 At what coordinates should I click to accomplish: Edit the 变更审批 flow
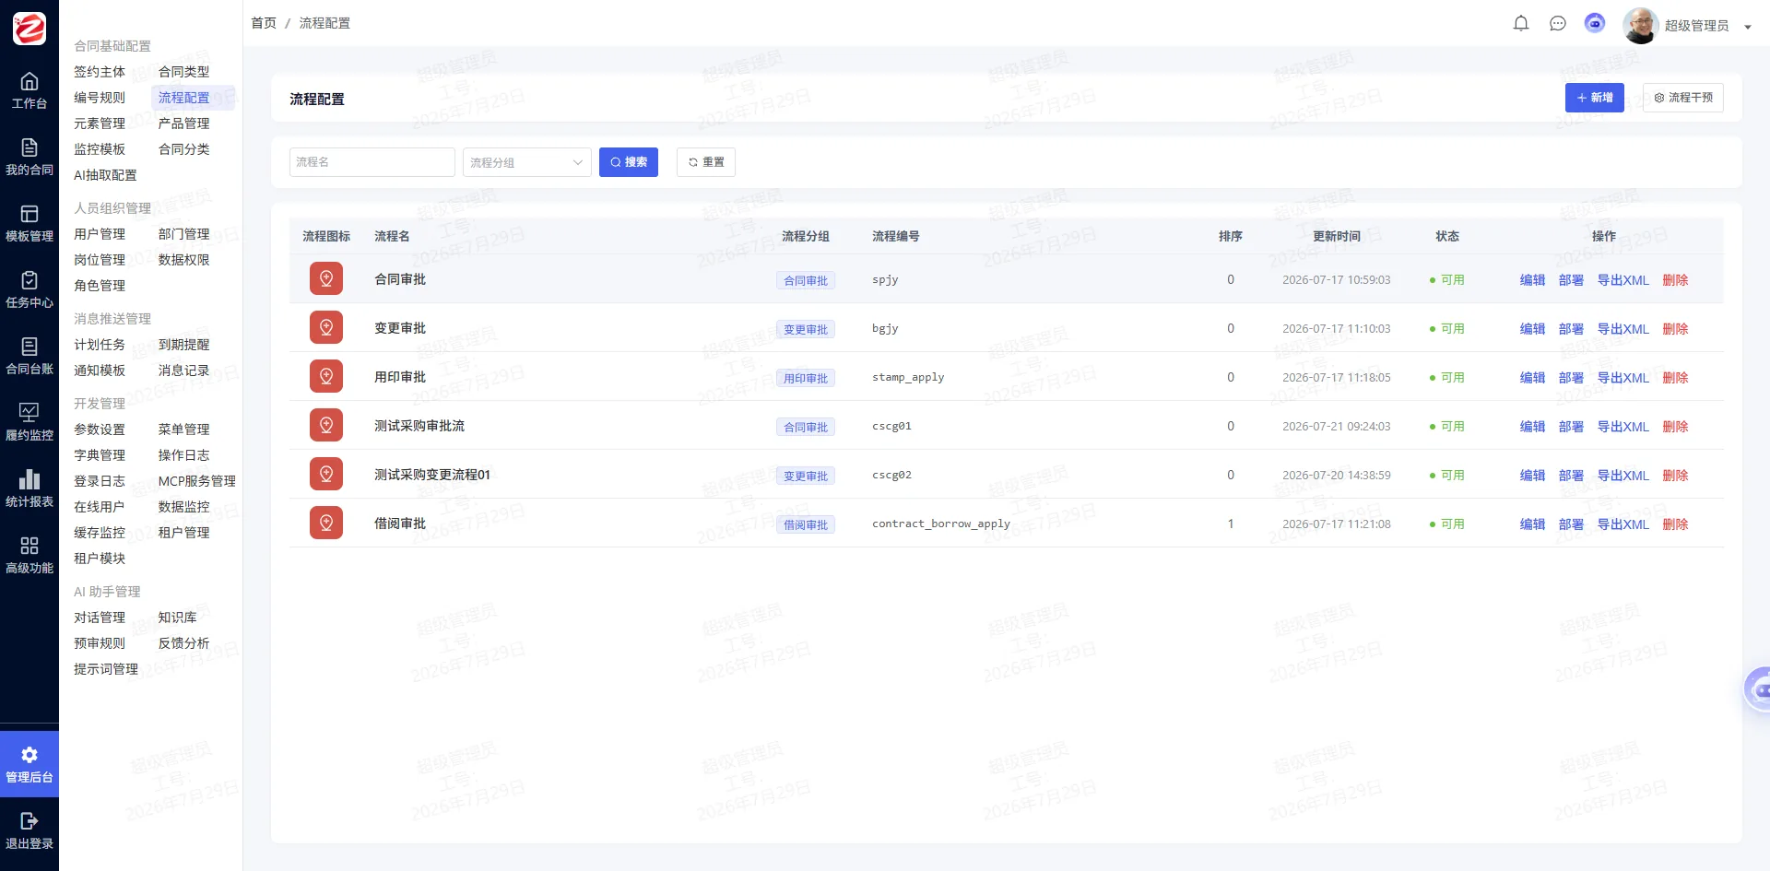tap(1532, 329)
